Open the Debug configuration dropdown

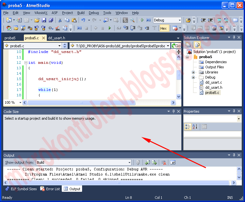(180, 20)
